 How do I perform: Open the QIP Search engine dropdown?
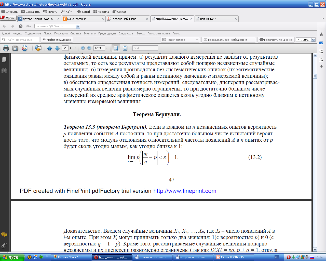pyautogui.click(x=78, y=26)
